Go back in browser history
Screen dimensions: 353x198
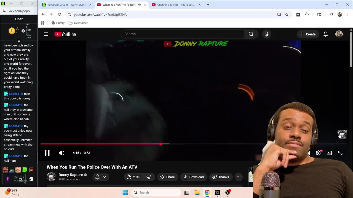pyautogui.click(x=43, y=15)
